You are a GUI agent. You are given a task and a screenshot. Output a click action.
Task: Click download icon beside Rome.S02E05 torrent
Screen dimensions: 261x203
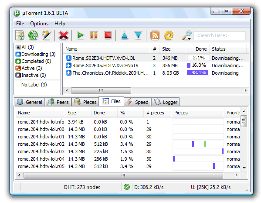coord(68,65)
